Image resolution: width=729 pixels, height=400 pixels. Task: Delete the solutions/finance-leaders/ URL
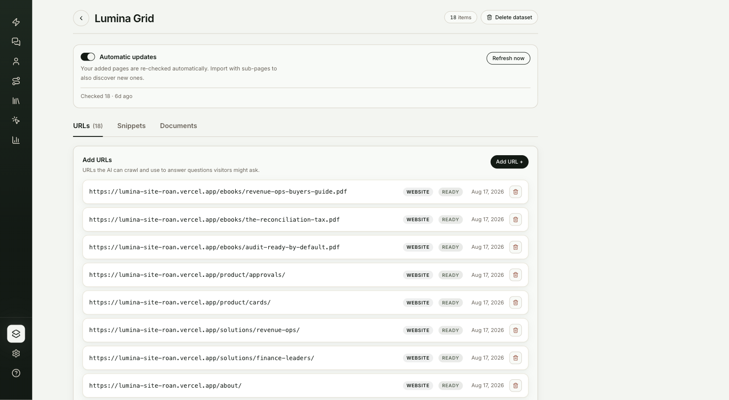coord(515,358)
